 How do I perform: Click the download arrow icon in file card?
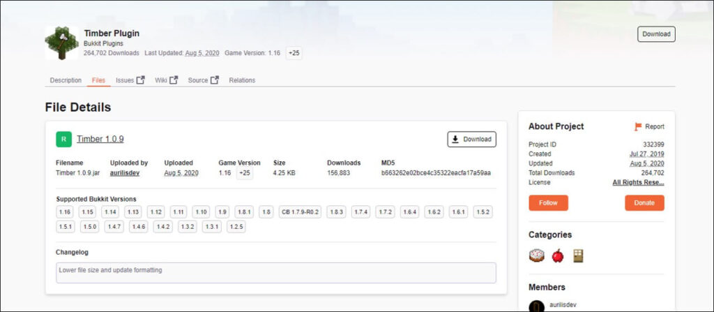pyautogui.click(x=455, y=139)
